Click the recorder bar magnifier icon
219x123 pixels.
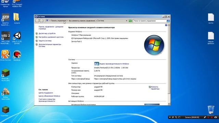[x=176, y=118]
